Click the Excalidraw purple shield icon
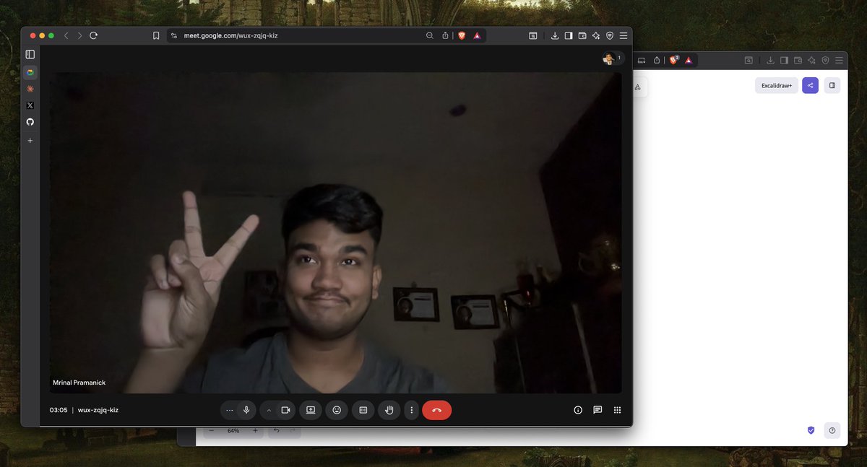This screenshot has width=867, height=467. [811, 430]
